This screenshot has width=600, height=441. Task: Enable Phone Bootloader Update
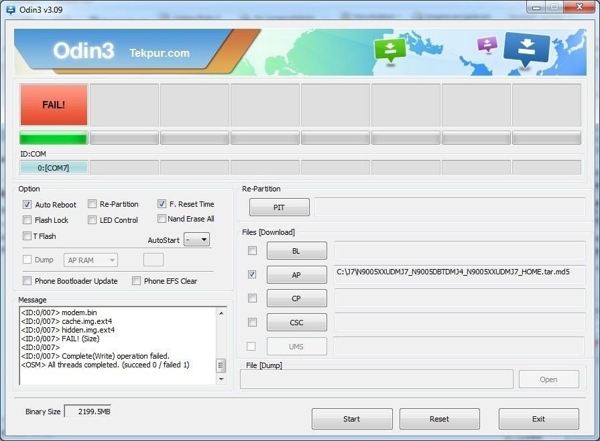coord(27,281)
